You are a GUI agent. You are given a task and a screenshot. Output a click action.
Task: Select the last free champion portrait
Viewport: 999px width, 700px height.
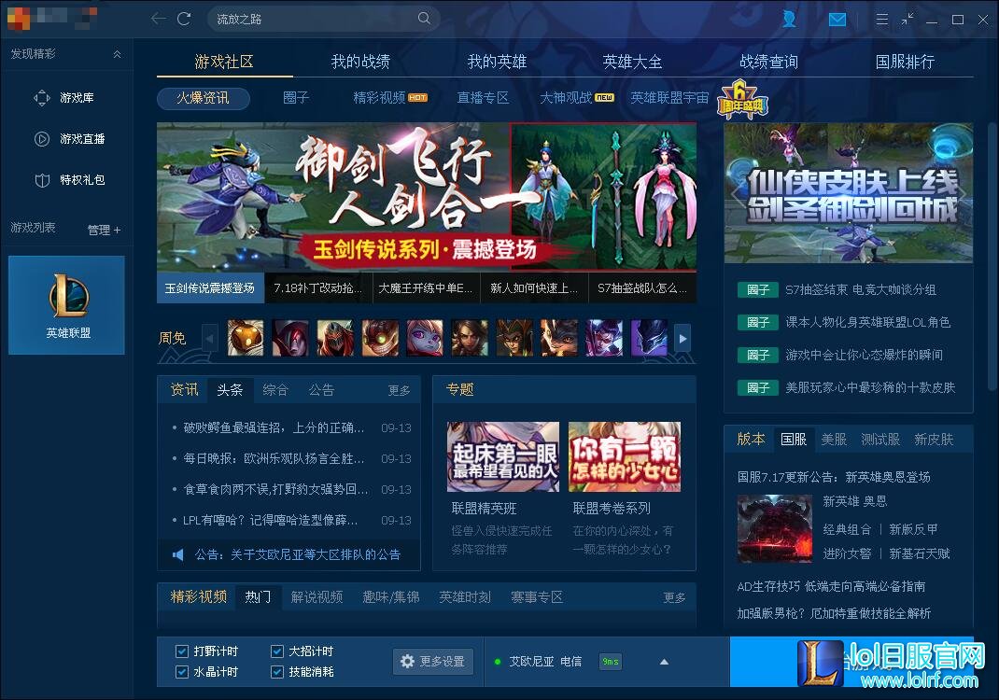(649, 338)
